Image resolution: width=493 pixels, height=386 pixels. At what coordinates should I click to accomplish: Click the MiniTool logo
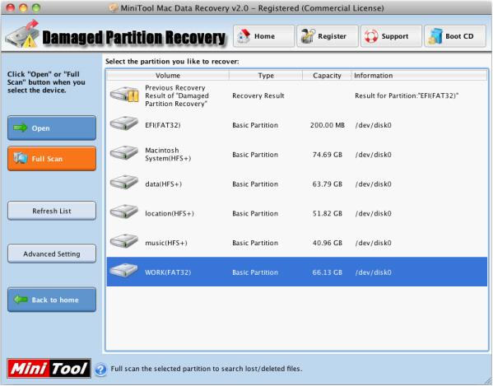tap(49, 368)
